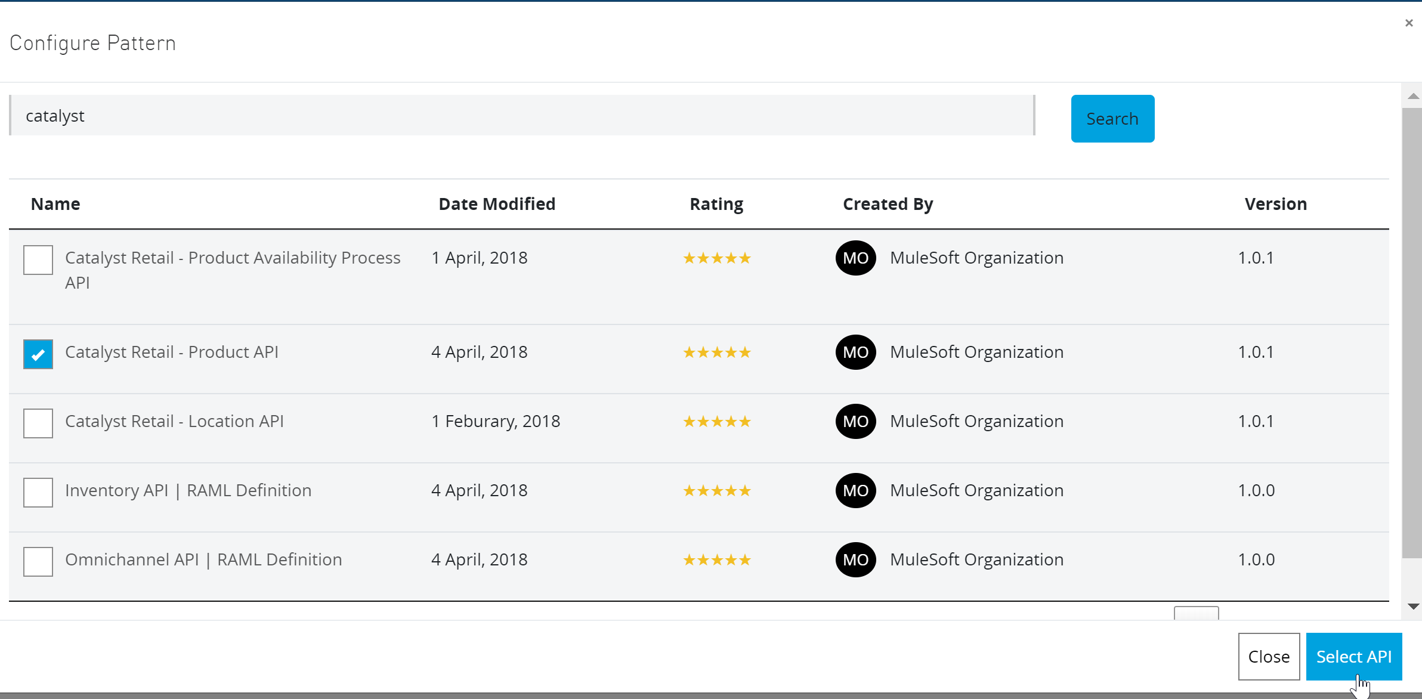Click the star rating for Catalyst Retail - Product API
Screen dimensions: 1422x699
click(717, 352)
